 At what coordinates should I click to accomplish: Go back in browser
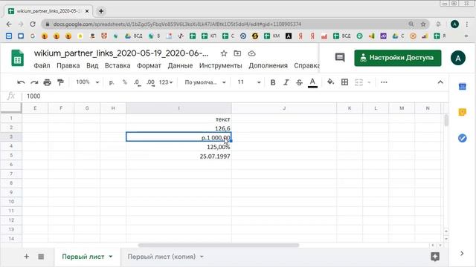(9, 24)
